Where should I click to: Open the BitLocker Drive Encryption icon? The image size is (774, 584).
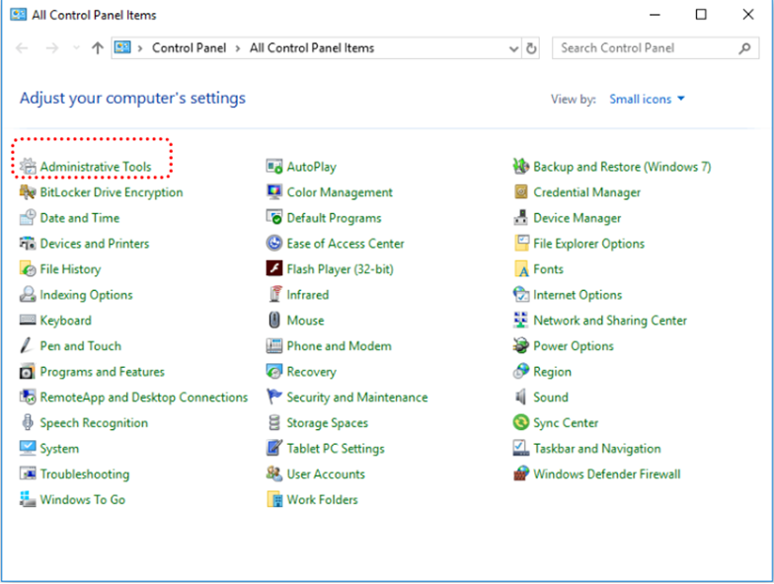[x=28, y=192]
